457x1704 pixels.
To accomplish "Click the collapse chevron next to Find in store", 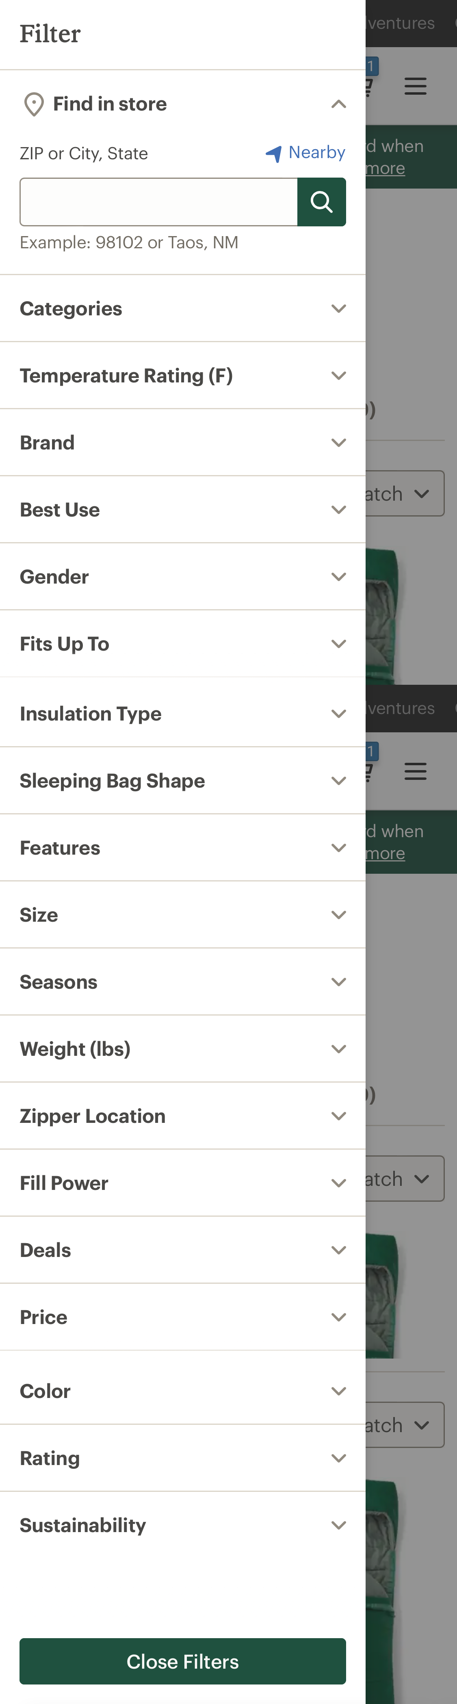I will click(x=338, y=104).
